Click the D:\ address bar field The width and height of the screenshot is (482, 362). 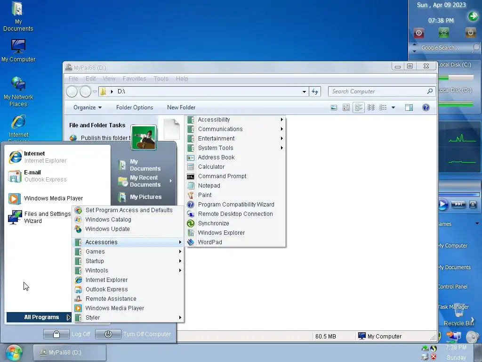point(203,91)
